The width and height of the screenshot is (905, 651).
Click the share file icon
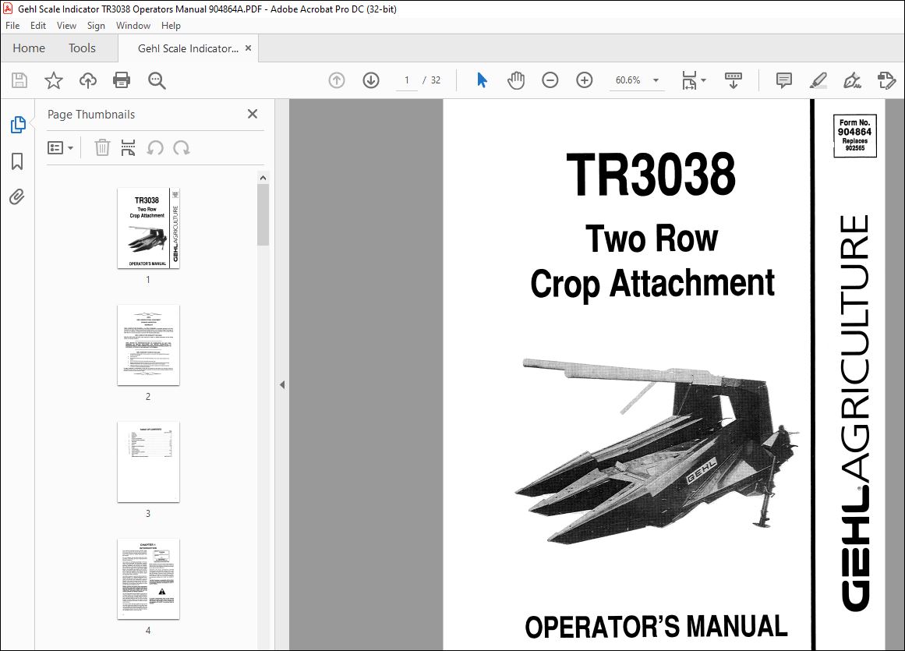[x=886, y=80]
